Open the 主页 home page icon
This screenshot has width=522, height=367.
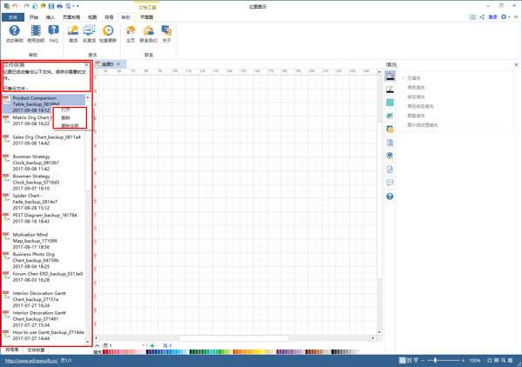[130, 34]
